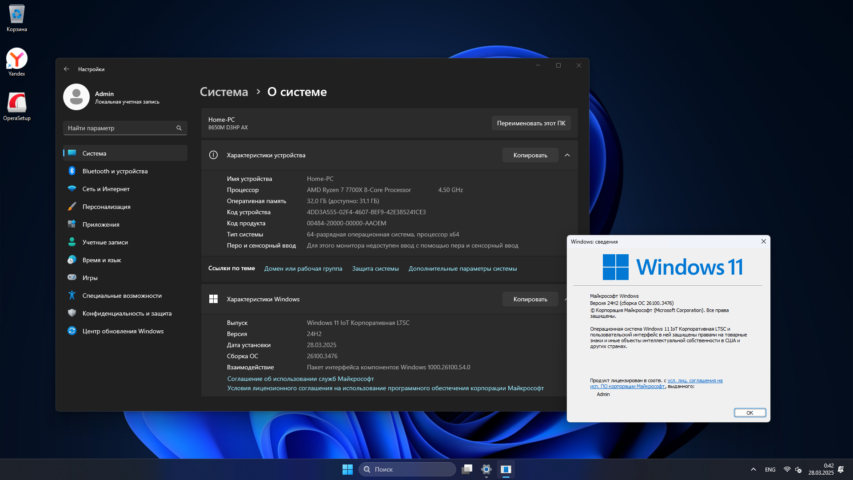
Task: Click Переименовать этот ПК button
Action: coord(531,123)
